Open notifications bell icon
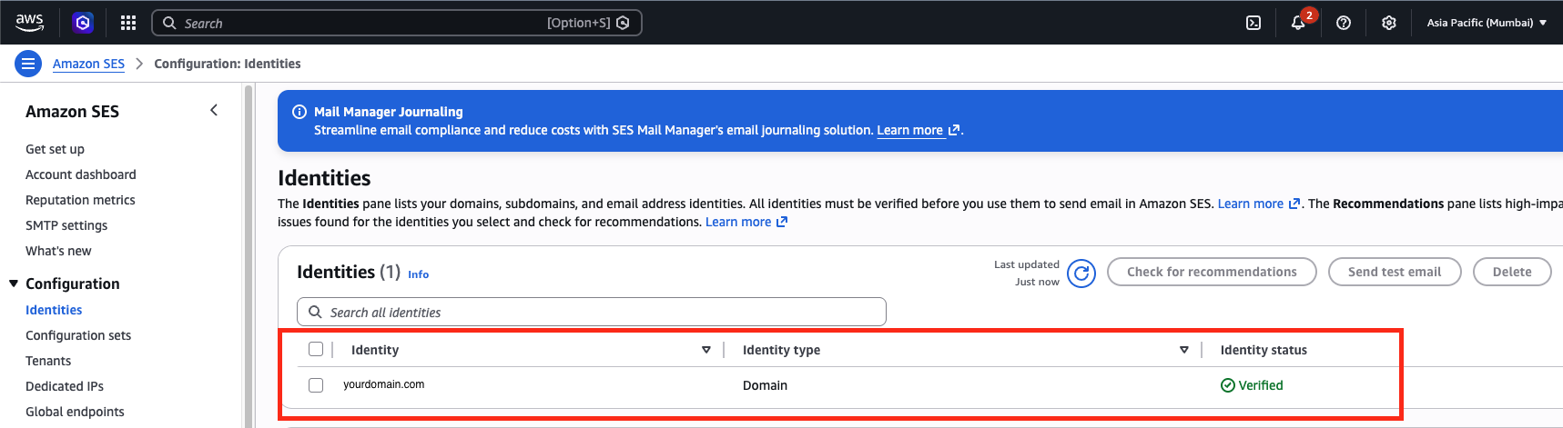Screen dimensions: 1563x428 [x=1298, y=23]
